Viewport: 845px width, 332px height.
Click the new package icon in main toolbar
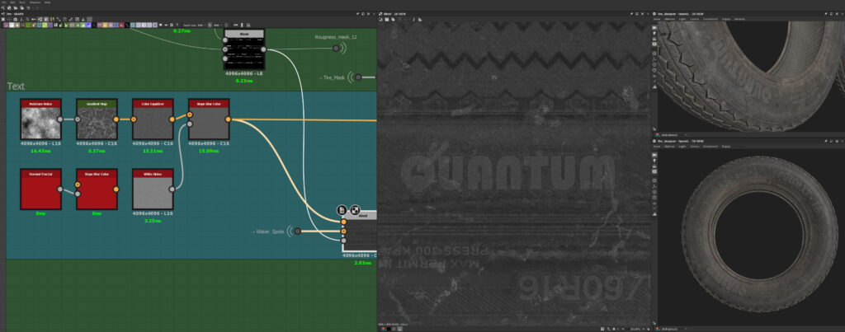pyautogui.click(x=9, y=8)
